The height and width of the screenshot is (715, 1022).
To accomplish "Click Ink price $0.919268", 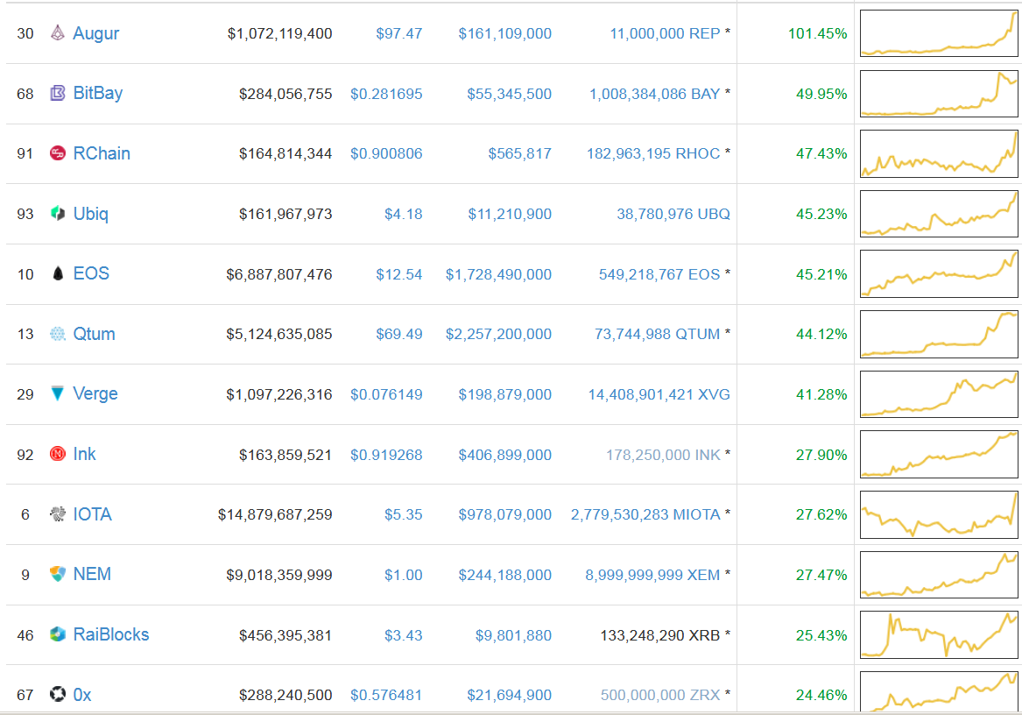I will click(x=386, y=455).
